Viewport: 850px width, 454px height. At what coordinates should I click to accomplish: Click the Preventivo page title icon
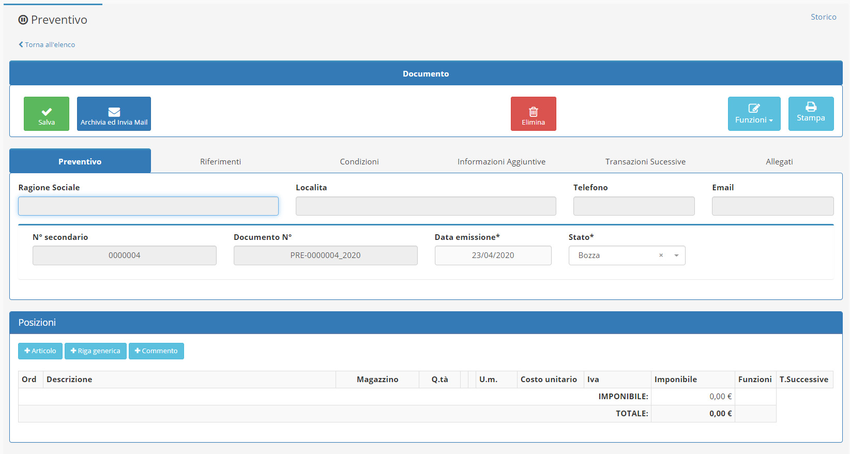23,20
